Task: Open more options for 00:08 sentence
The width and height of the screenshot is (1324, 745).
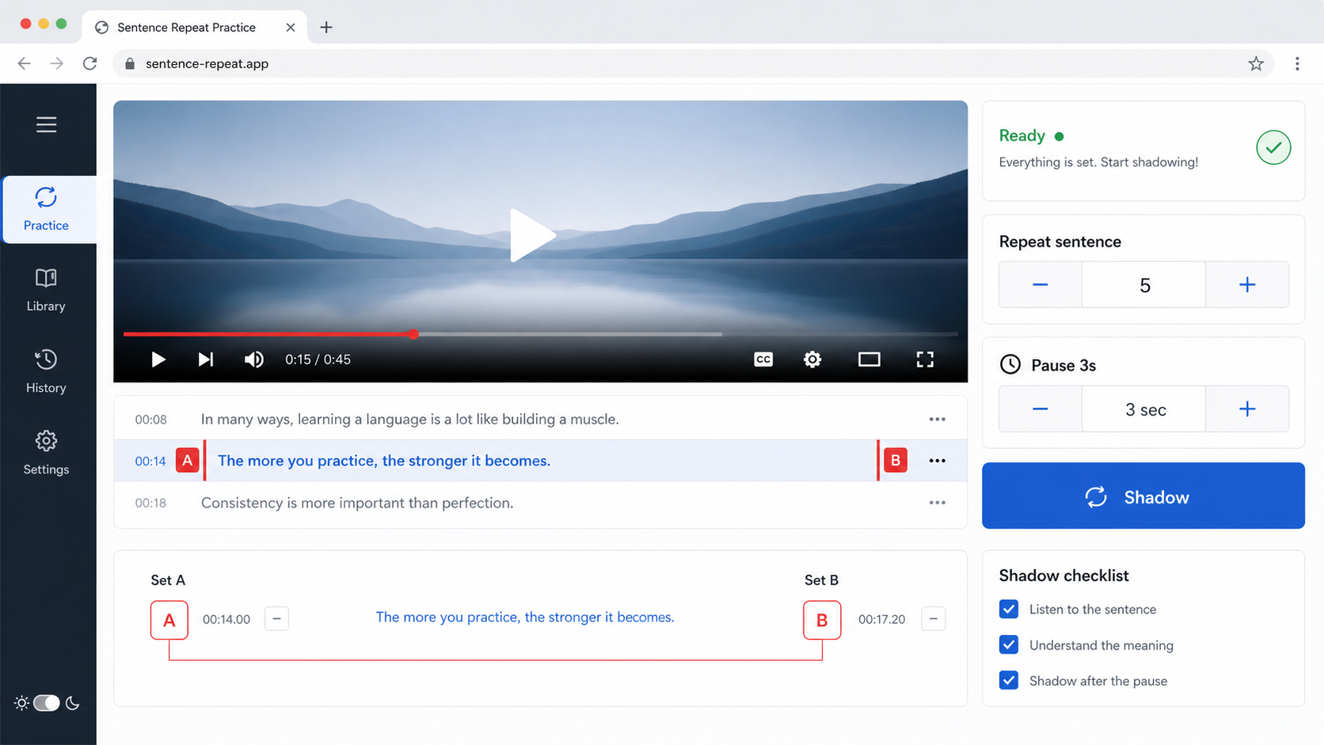Action: click(937, 419)
